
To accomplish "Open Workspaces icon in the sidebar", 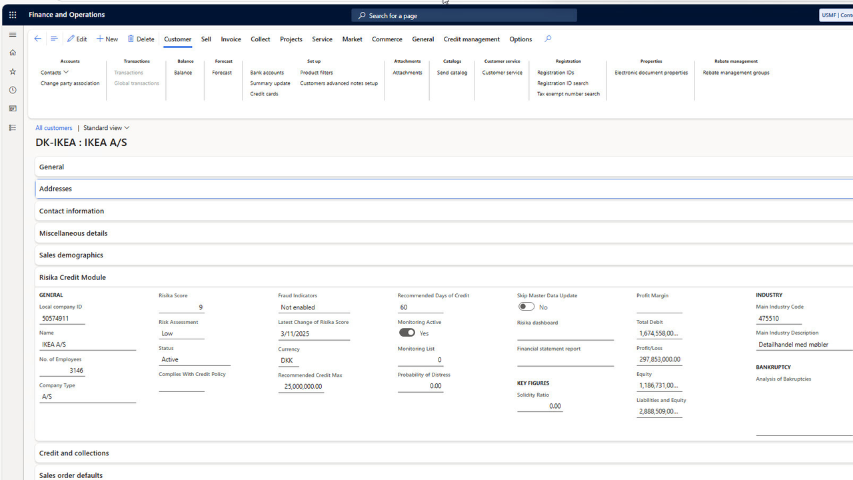I will point(13,109).
